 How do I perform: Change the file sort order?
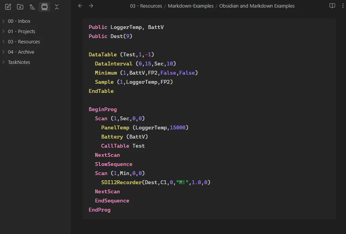point(32,7)
